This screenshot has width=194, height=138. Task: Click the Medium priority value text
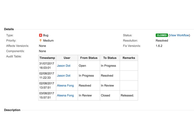[48, 41]
